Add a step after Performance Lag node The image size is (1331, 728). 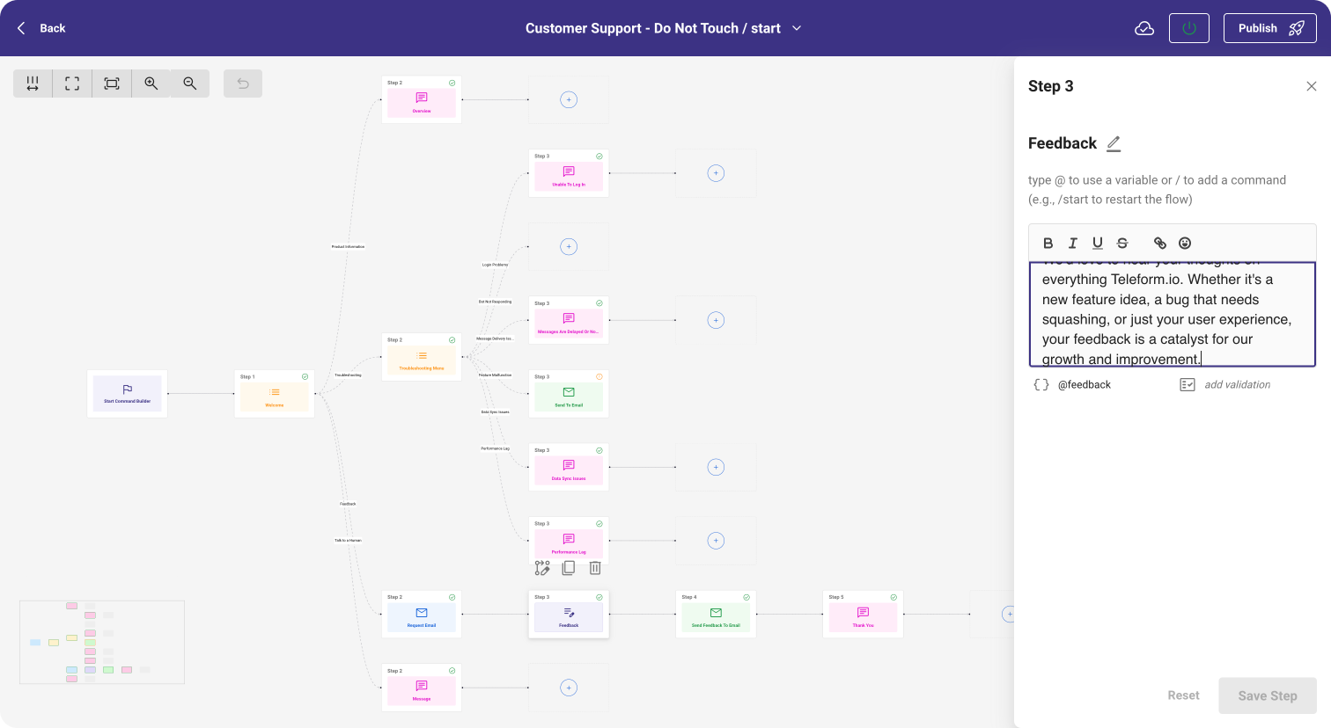pos(716,541)
